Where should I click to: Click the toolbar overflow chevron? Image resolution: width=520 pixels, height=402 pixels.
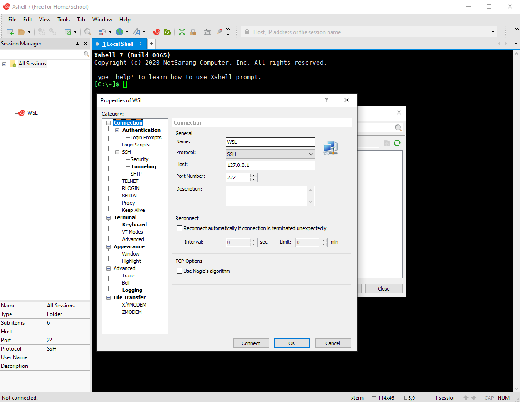pos(228,31)
